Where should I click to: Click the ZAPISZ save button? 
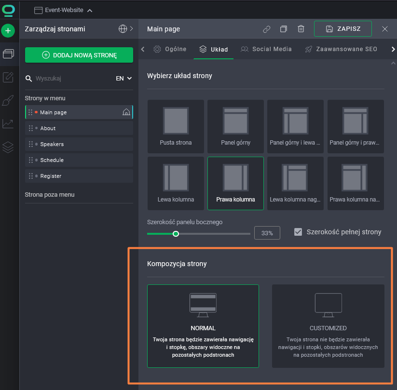click(x=343, y=29)
